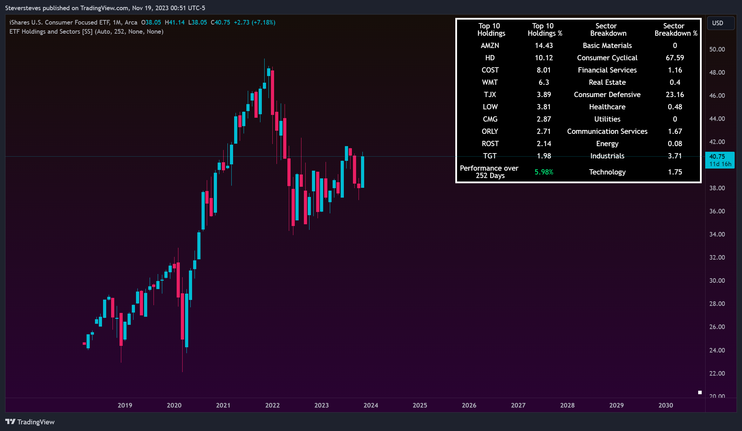This screenshot has width=742, height=431.
Task: Click the 14.43 holdings percentage
Action: pyautogui.click(x=544, y=46)
